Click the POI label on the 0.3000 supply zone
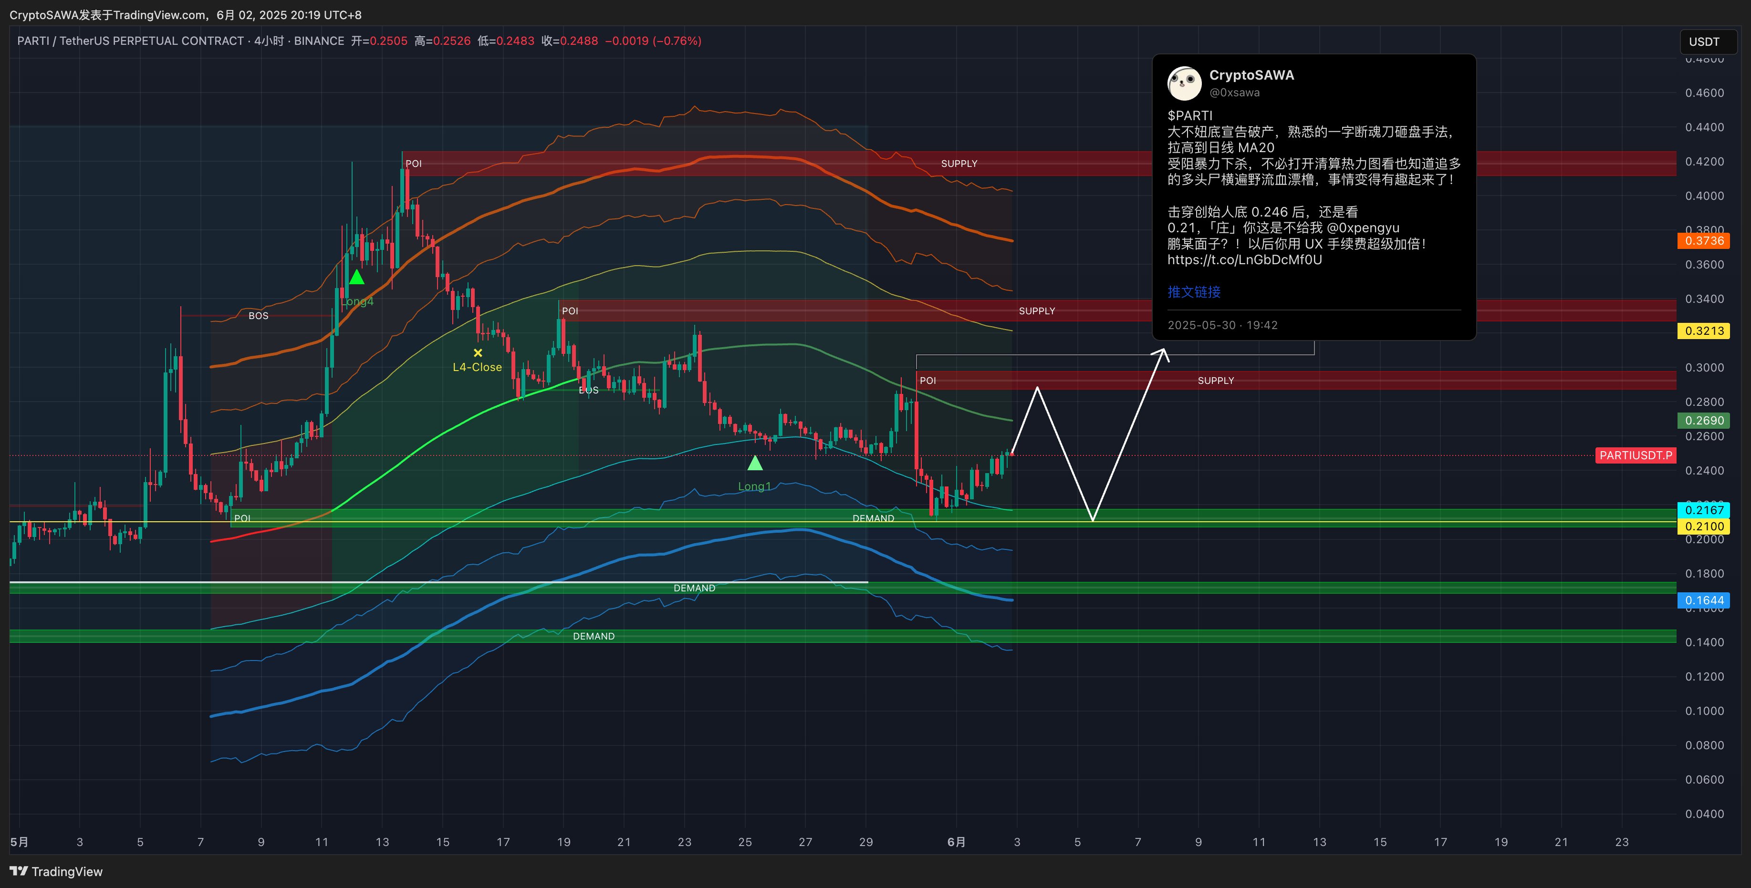Viewport: 1751px width, 888px height. tap(927, 381)
